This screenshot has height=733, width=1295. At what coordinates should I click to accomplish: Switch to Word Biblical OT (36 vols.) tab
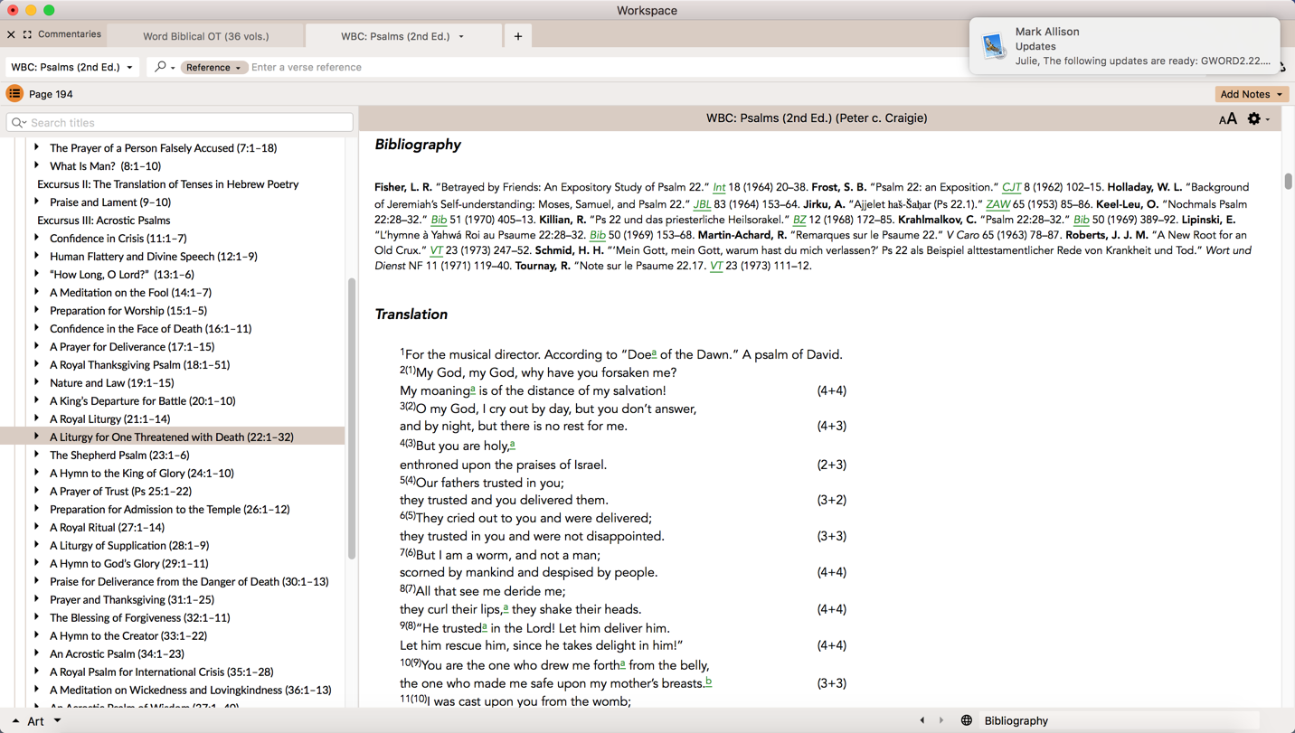click(205, 36)
